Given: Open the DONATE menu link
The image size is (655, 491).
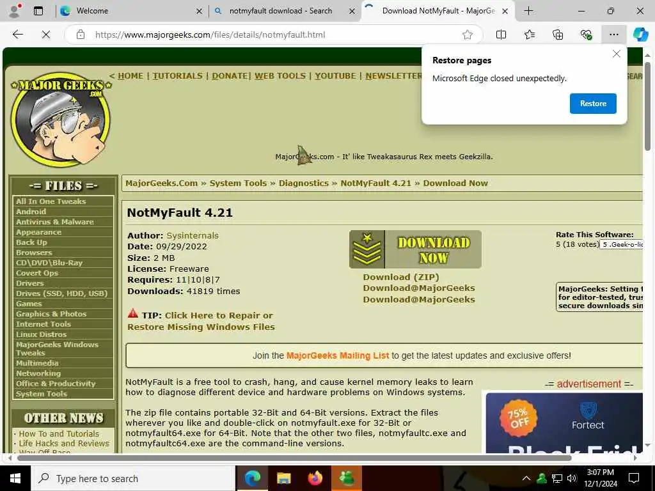Looking at the screenshot, I should tap(230, 76).
